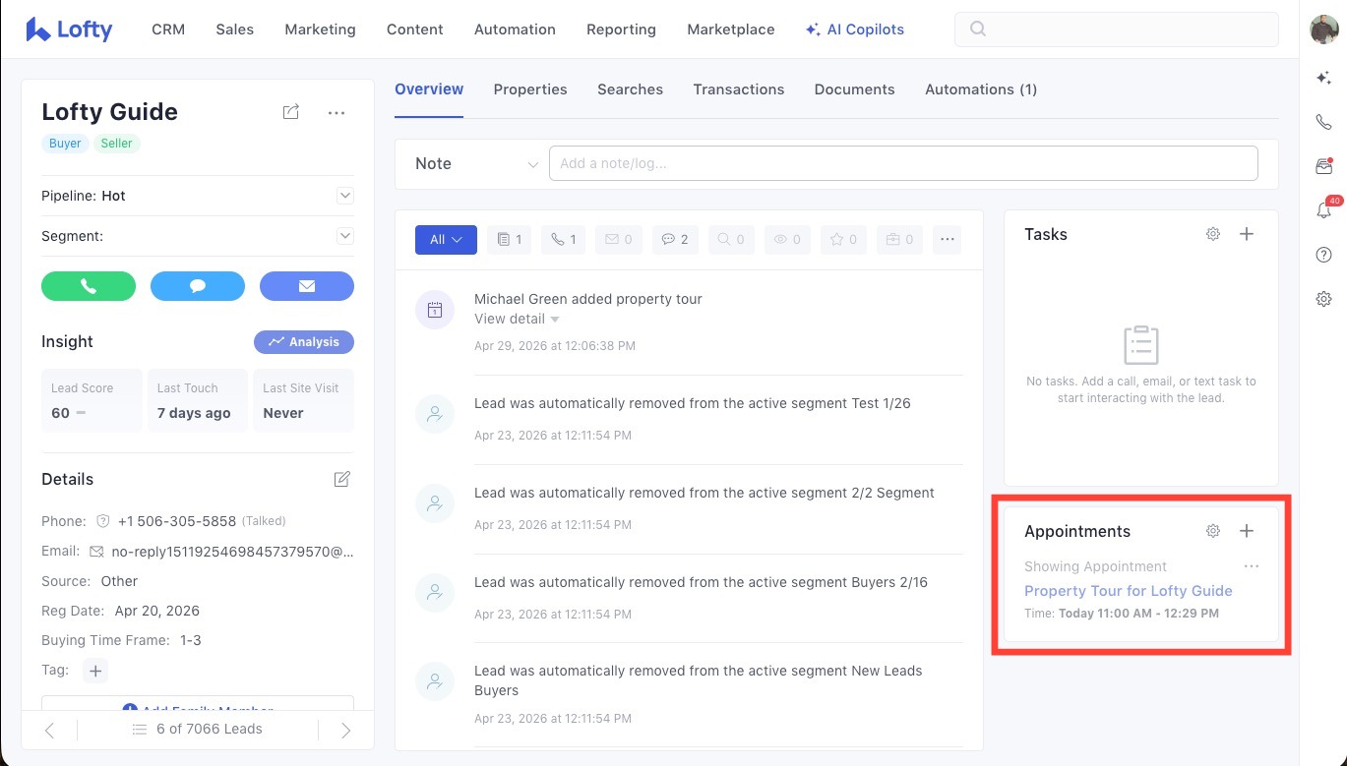Click the Lead Score 60 card
This screenshot has width=1347, height=766.
(x=92, y=400)
